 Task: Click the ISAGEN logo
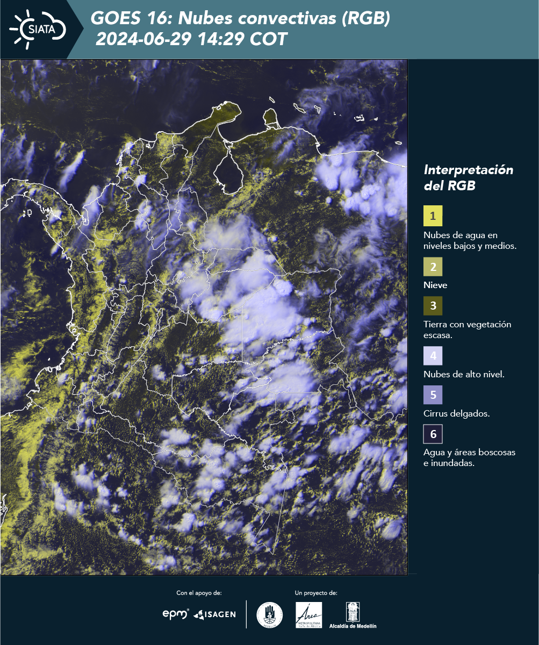tap(214, 614)
